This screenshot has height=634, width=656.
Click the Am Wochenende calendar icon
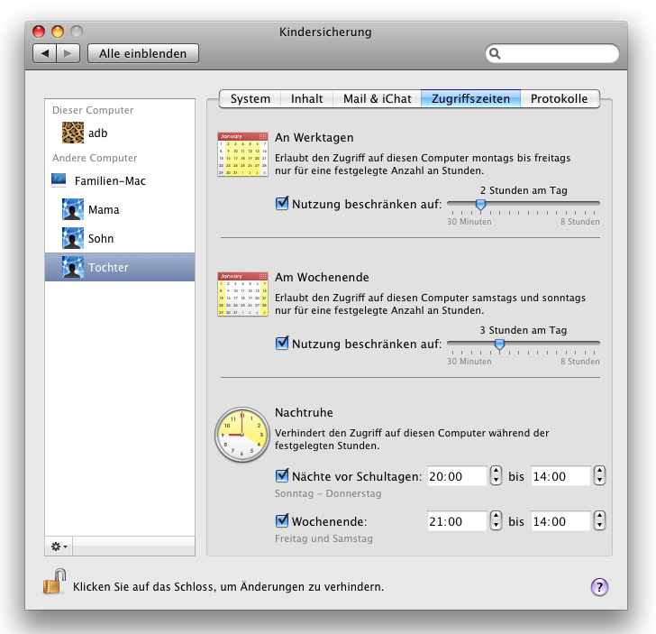click(242, 294)
